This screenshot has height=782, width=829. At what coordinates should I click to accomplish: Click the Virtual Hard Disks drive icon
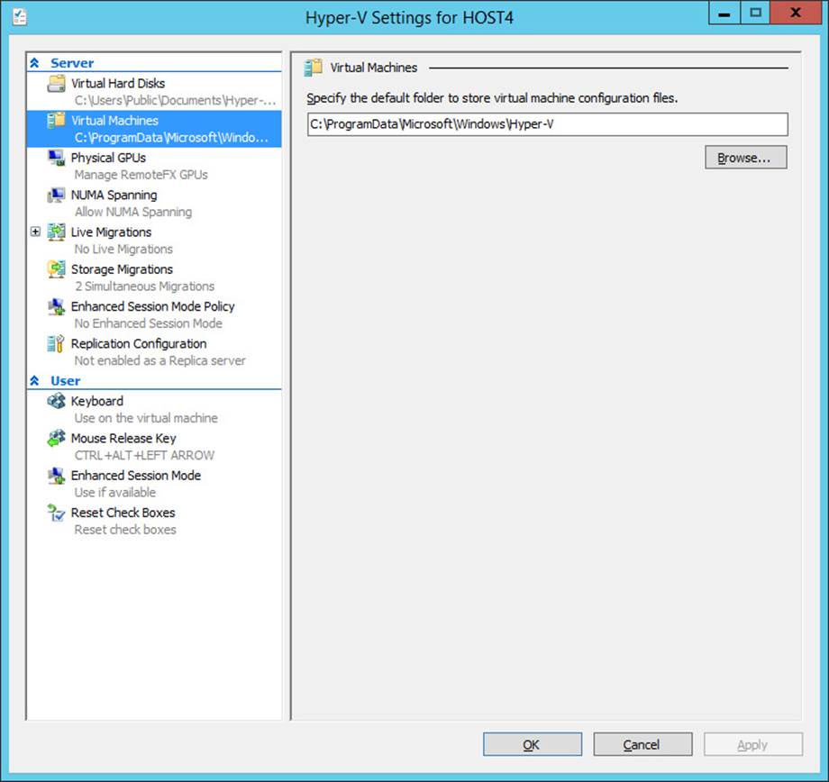click(x=56, y=84)
